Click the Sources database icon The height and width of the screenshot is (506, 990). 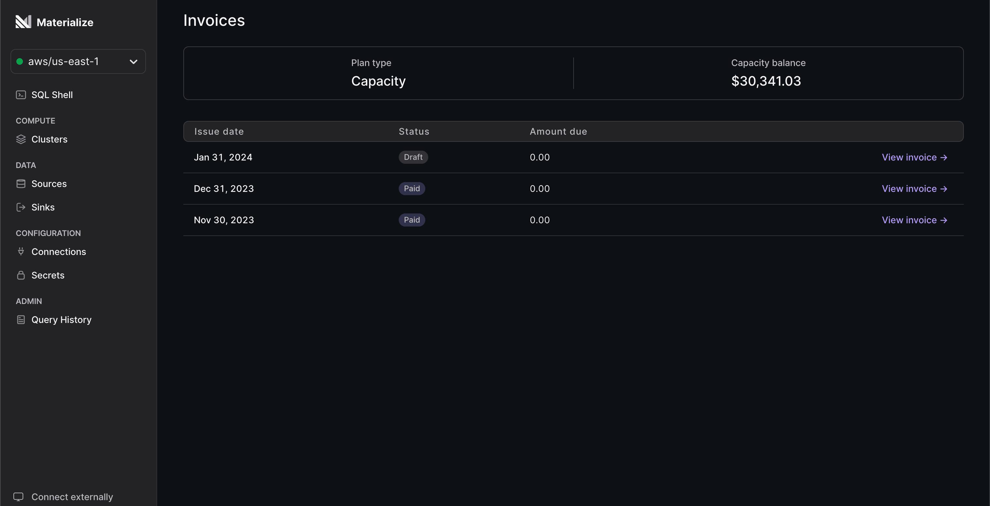21,183
